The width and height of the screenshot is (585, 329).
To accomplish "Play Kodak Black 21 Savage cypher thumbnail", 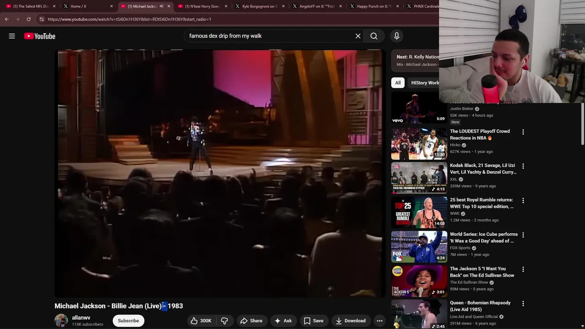I will click(419, 178).
